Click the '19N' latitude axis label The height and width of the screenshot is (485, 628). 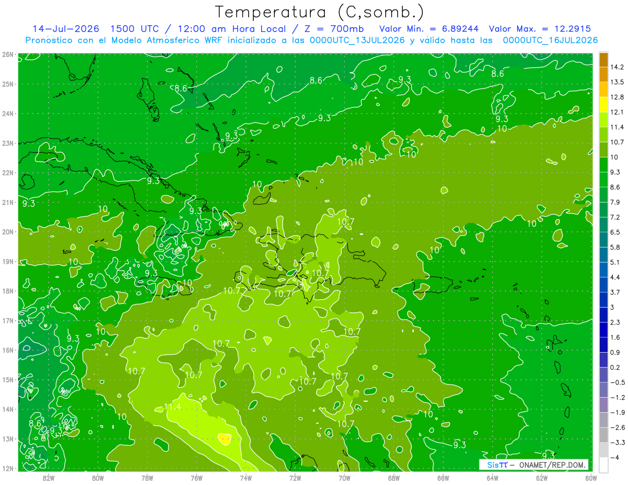[x=8, y=261]
